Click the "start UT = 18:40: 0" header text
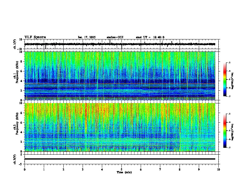This screenshot has height=190, width=246. click(x=150, y=37)
